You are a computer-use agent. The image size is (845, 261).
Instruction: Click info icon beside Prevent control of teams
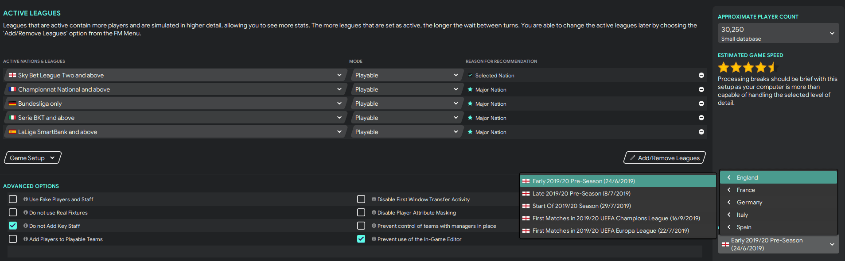(x=374, y=226)
